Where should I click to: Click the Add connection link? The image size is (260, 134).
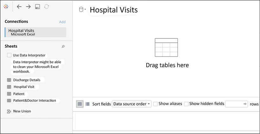(62, 22)
